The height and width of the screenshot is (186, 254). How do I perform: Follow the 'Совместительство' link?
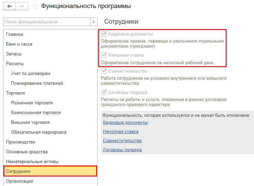click(122, 140)
